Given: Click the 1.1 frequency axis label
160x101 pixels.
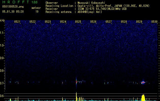Looking at the screenshot, I should tap(2, 33).
